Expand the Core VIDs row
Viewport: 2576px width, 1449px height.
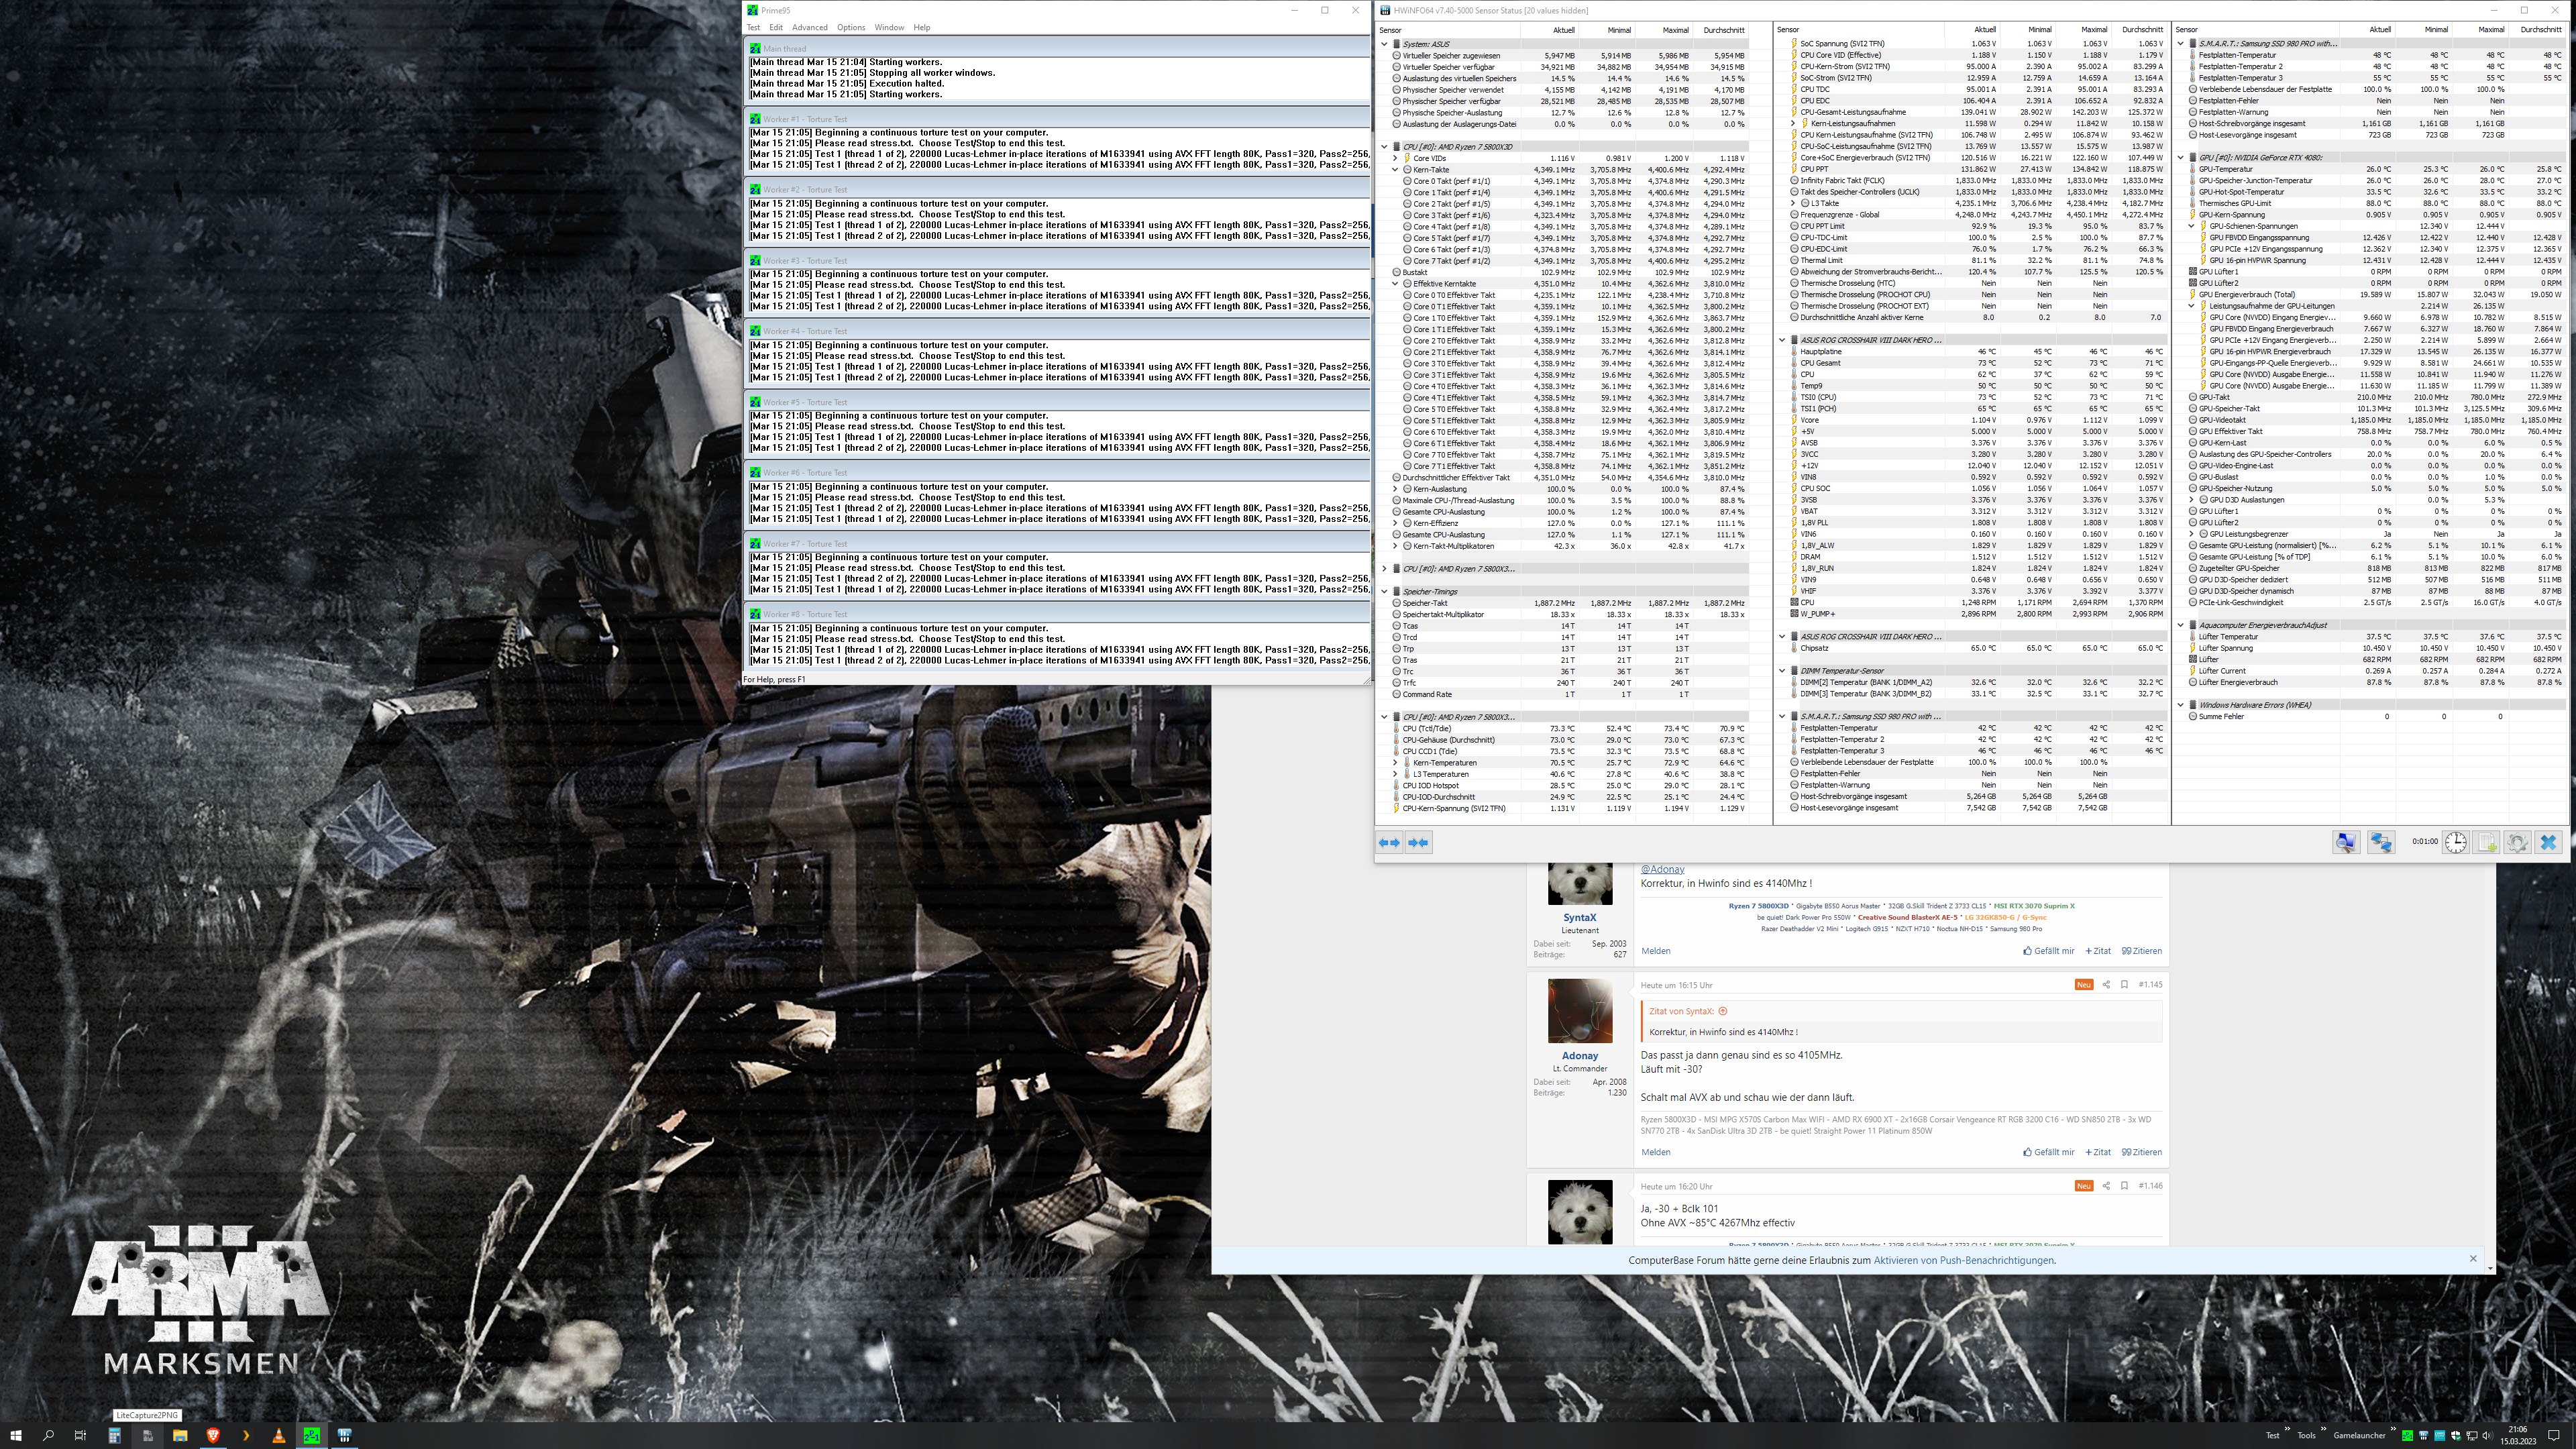[x=1395, y=158]
